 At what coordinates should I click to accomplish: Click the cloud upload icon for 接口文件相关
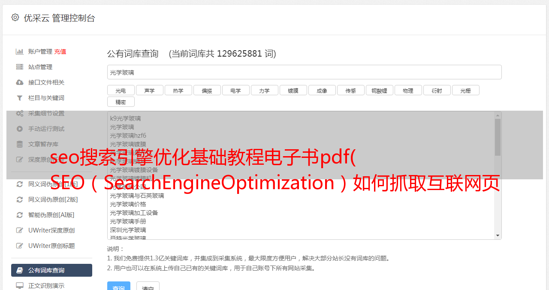[x=20, y=82]
